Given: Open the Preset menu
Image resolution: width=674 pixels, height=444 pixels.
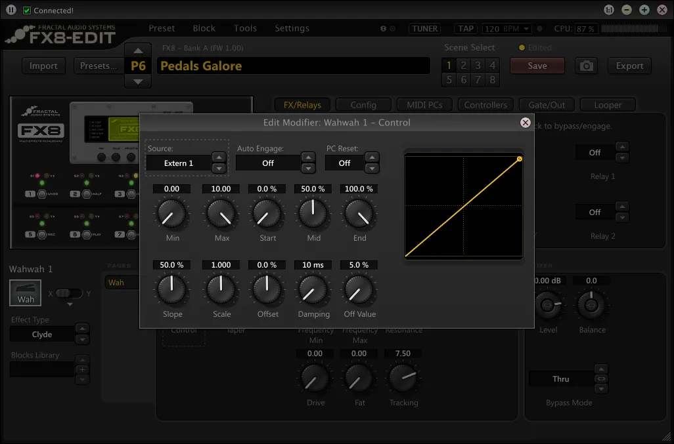Looking at the screenshot, I should click(162, 28).
